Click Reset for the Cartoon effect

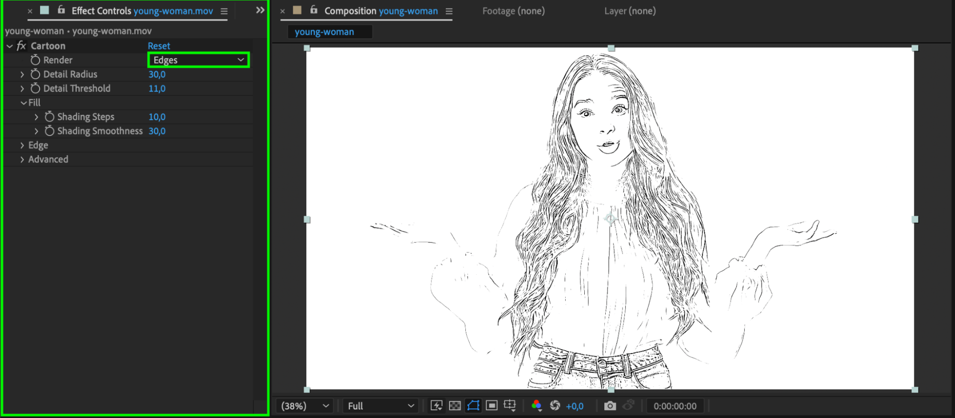coord(159,46)
